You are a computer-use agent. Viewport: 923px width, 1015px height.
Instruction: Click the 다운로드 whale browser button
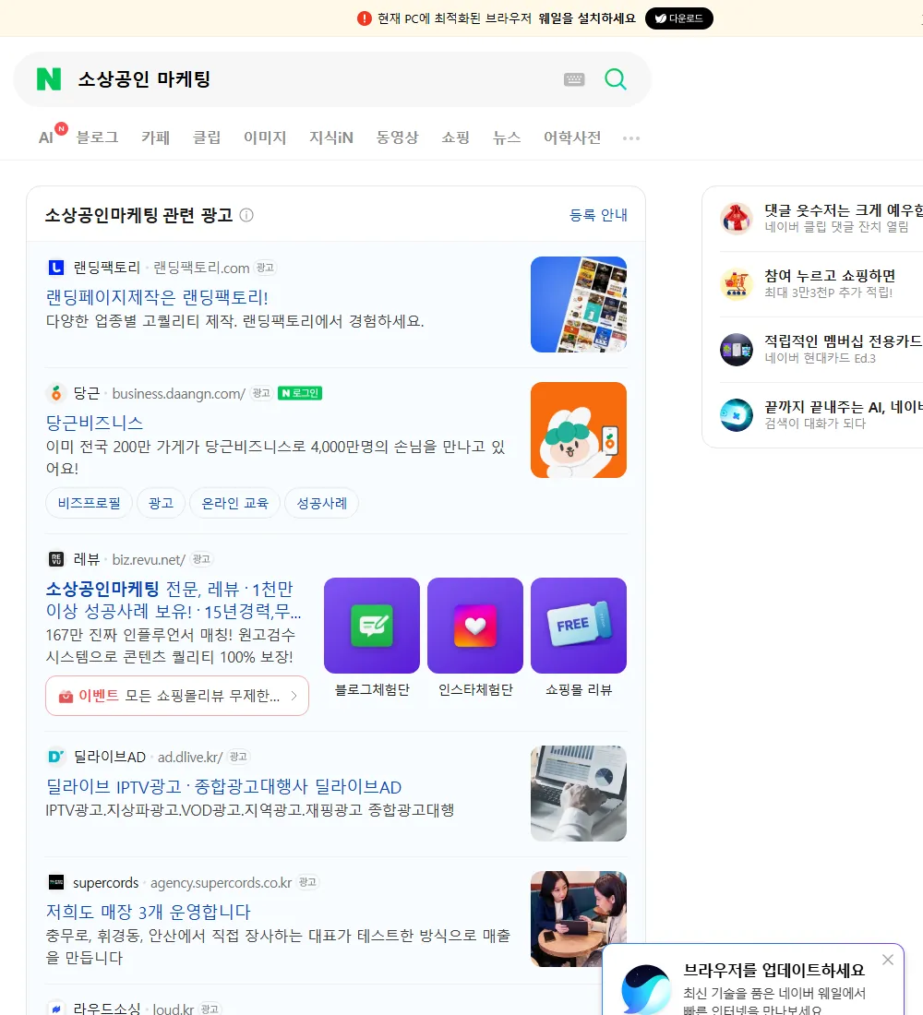[x=678, y=18]
